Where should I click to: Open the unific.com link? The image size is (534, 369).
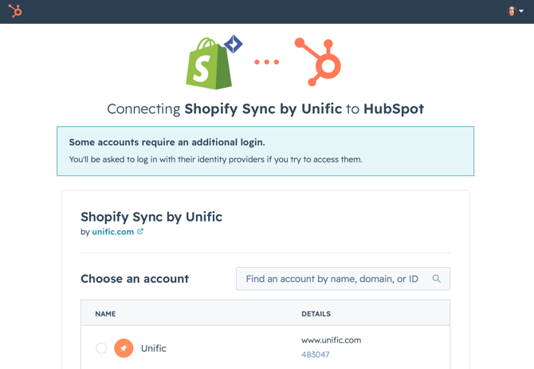pyautogui.click(x=112, y=232)
